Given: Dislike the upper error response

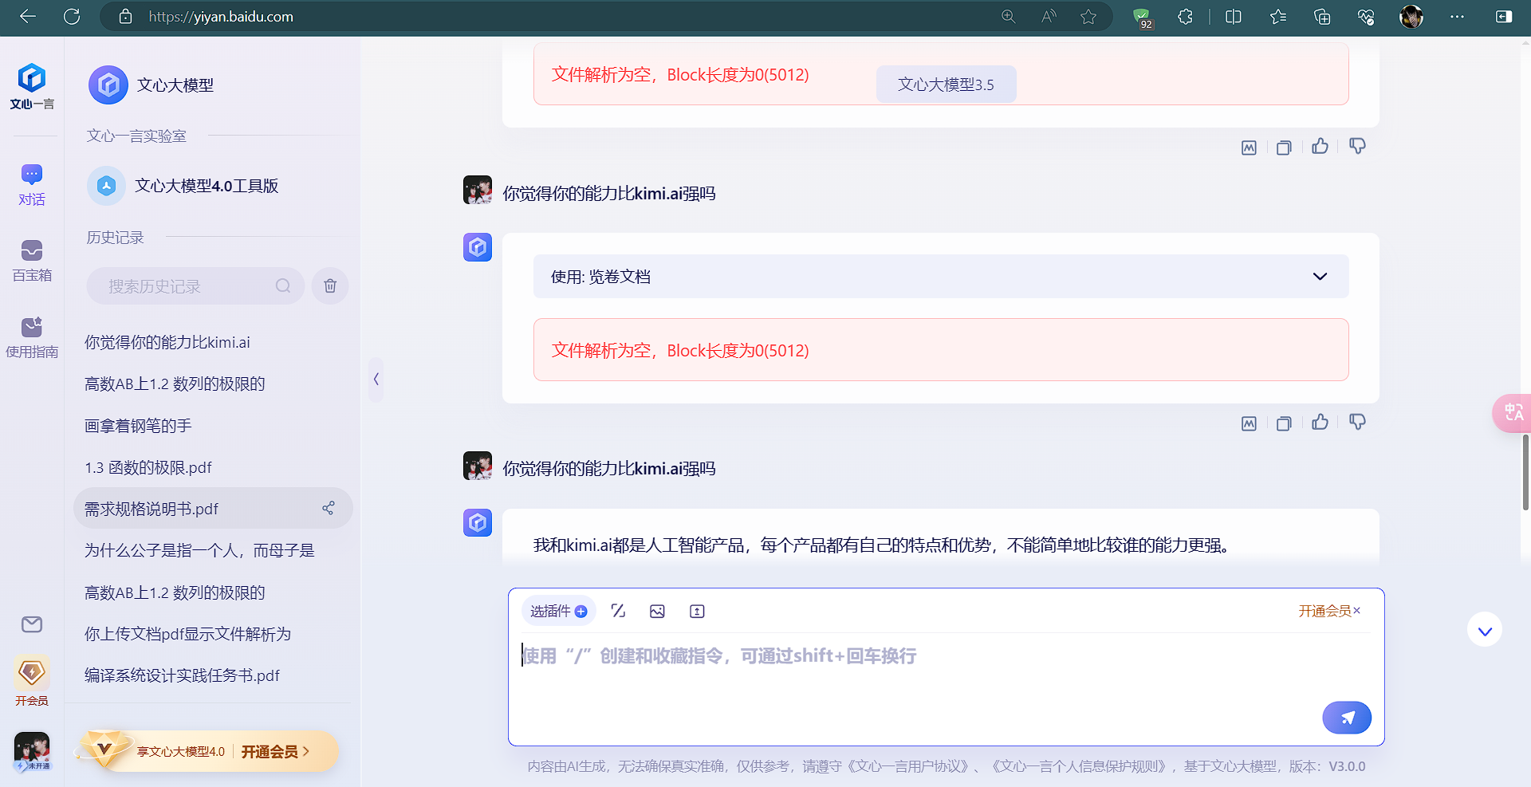Looking at the screenshot, I should tap(1357, 146).
